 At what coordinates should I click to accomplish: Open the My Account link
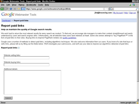pos(118,13)
